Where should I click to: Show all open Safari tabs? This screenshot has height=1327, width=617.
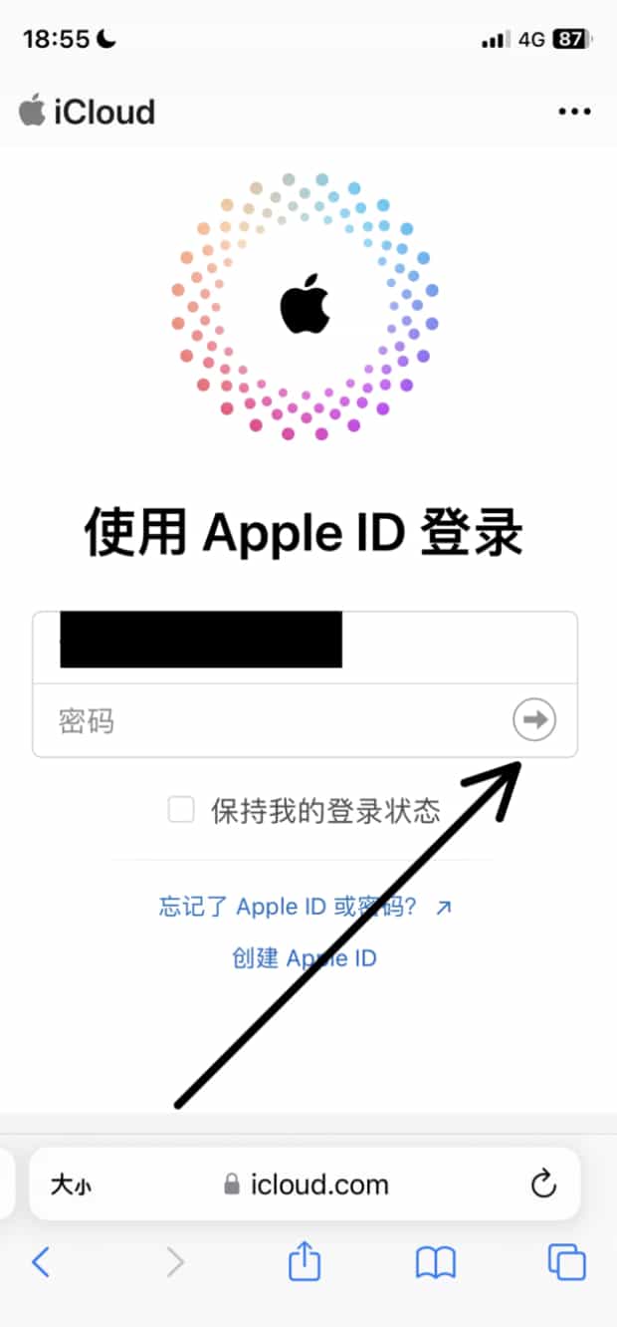click(x=566, y=1262)
